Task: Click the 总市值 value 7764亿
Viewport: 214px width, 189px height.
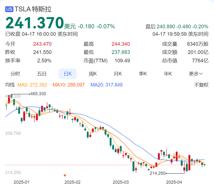Action: pyautogui.click(x=200, y=60)
